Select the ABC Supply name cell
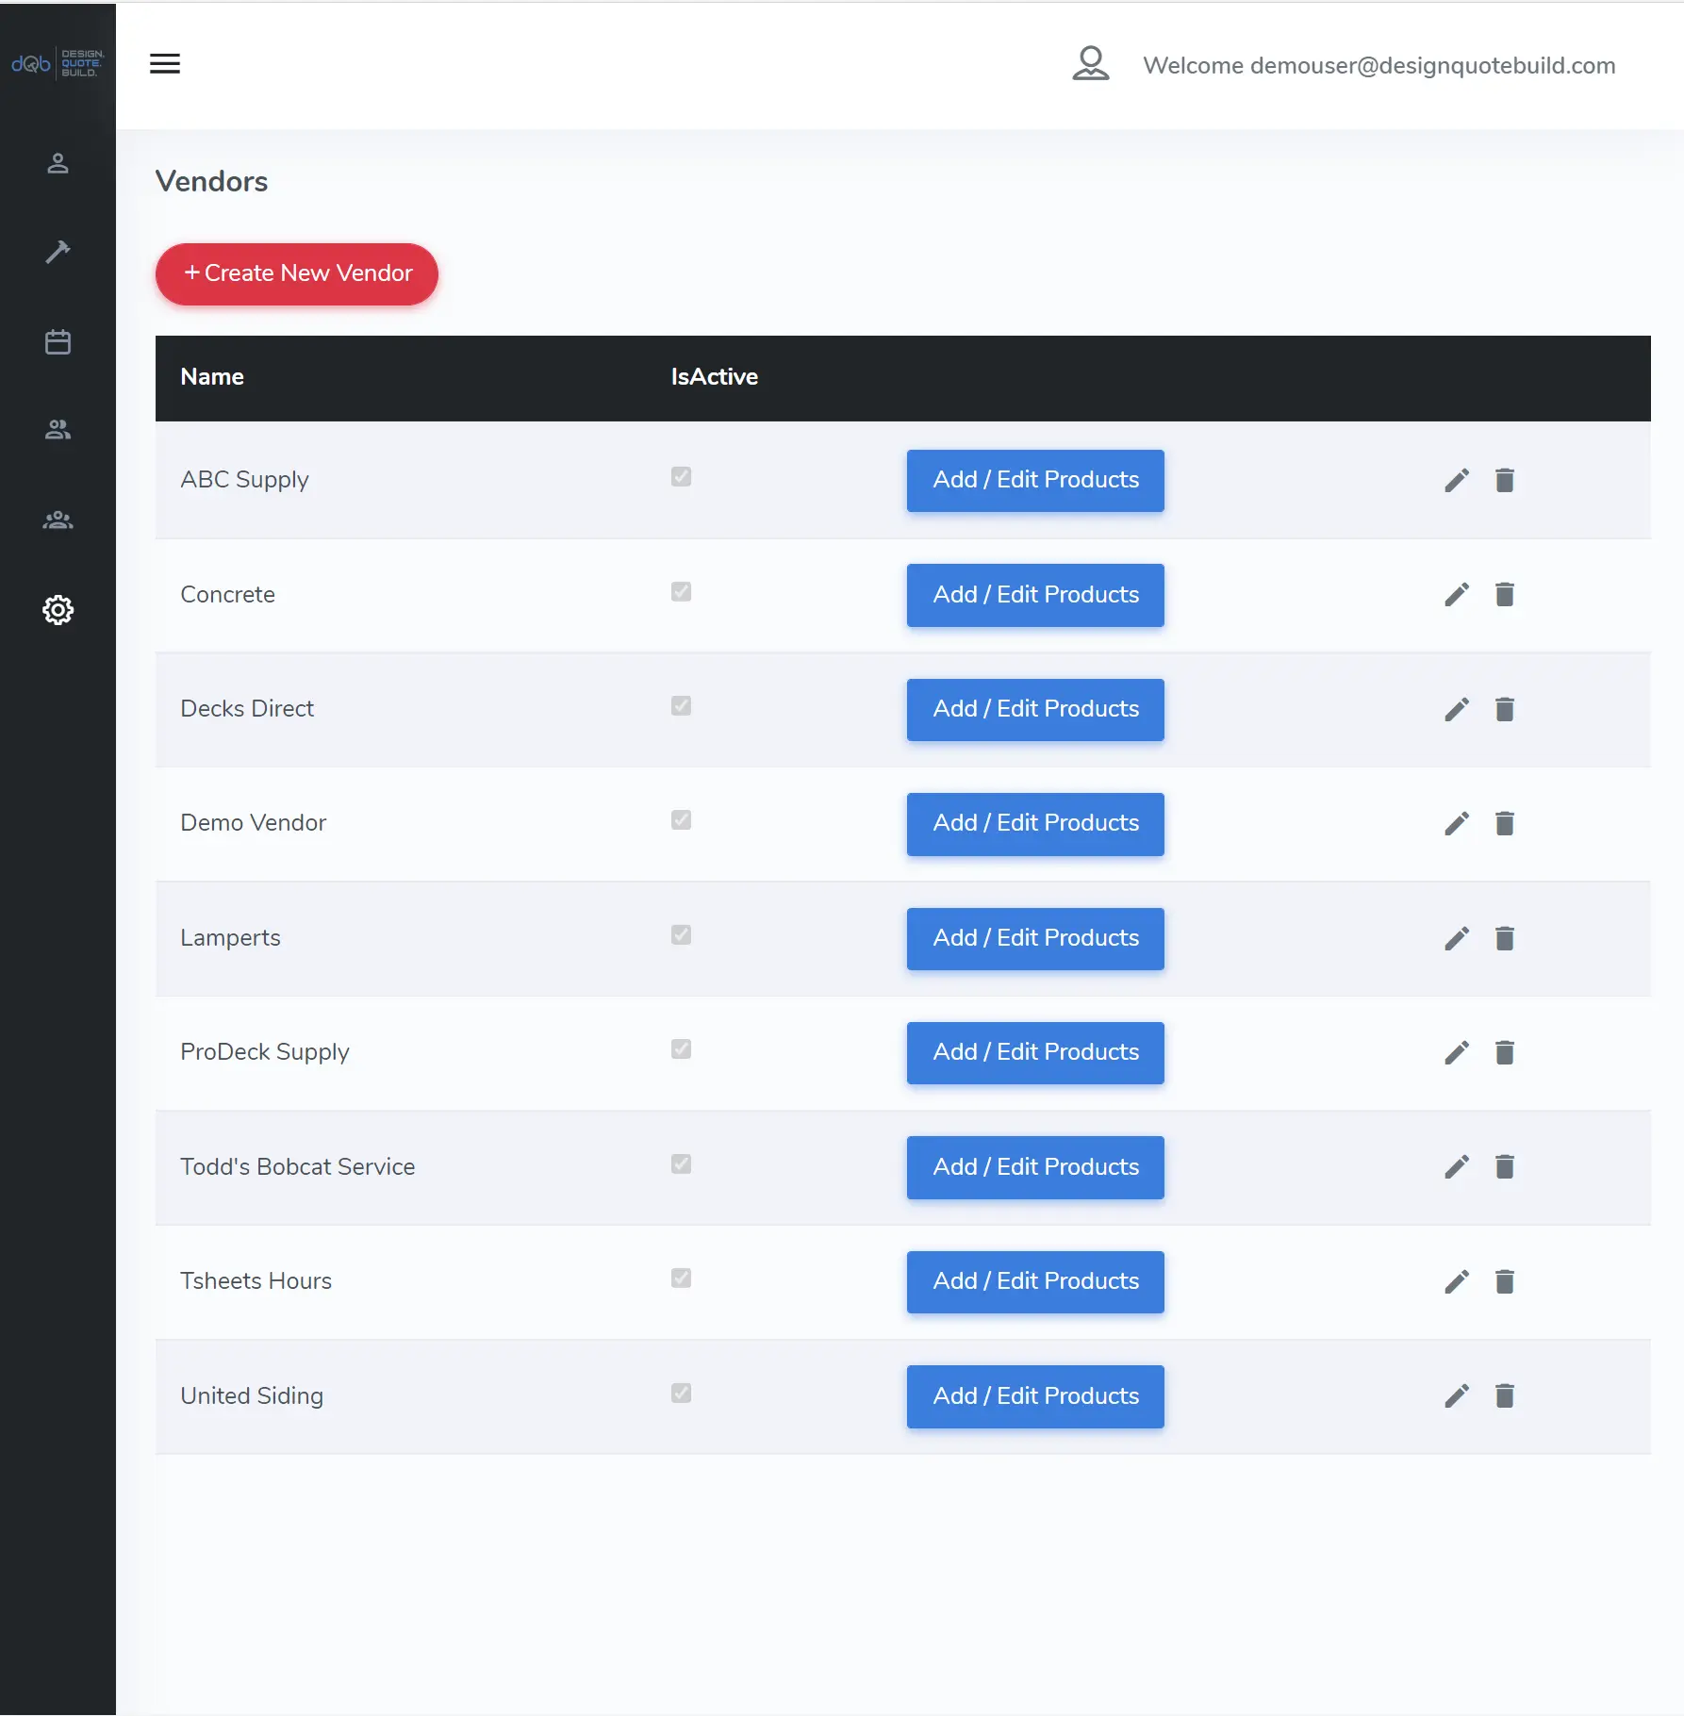This screenshot has width=1684, height=1716. [244, 480]
